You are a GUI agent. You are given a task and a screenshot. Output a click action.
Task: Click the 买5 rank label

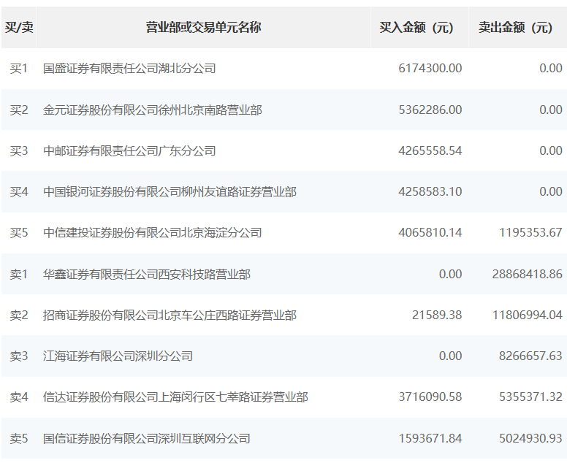[18, 232]
